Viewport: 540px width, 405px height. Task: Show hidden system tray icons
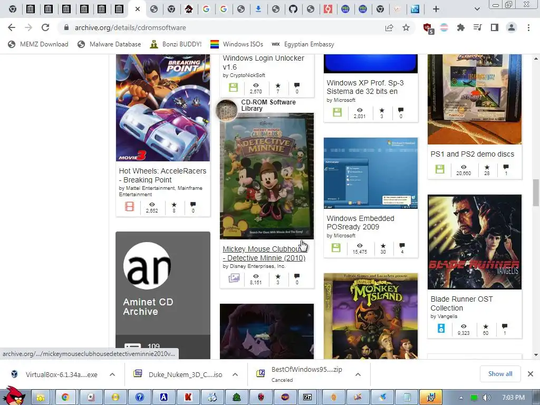click(x=461, y=398)
